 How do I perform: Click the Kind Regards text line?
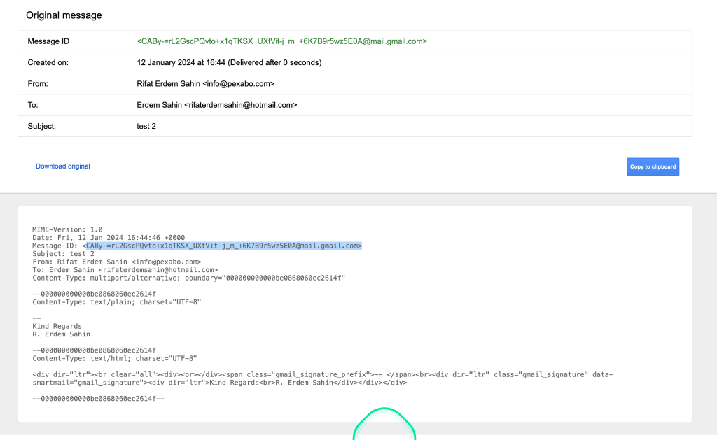[57, 326]
